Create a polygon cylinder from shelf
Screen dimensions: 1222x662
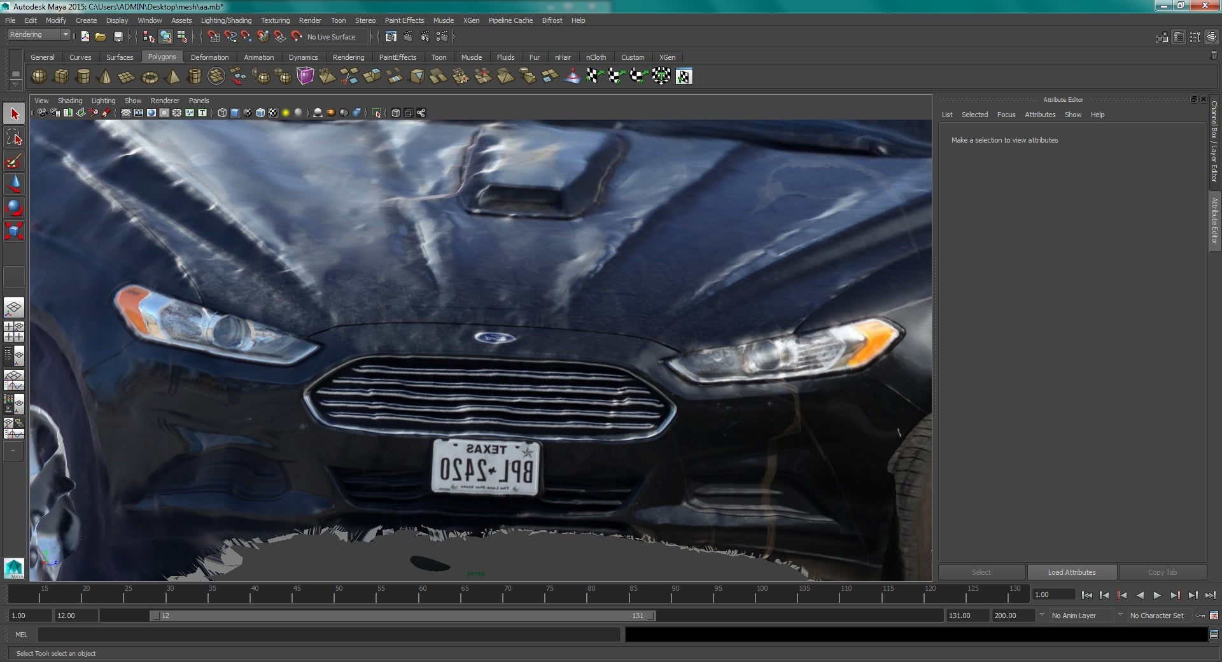83,76
